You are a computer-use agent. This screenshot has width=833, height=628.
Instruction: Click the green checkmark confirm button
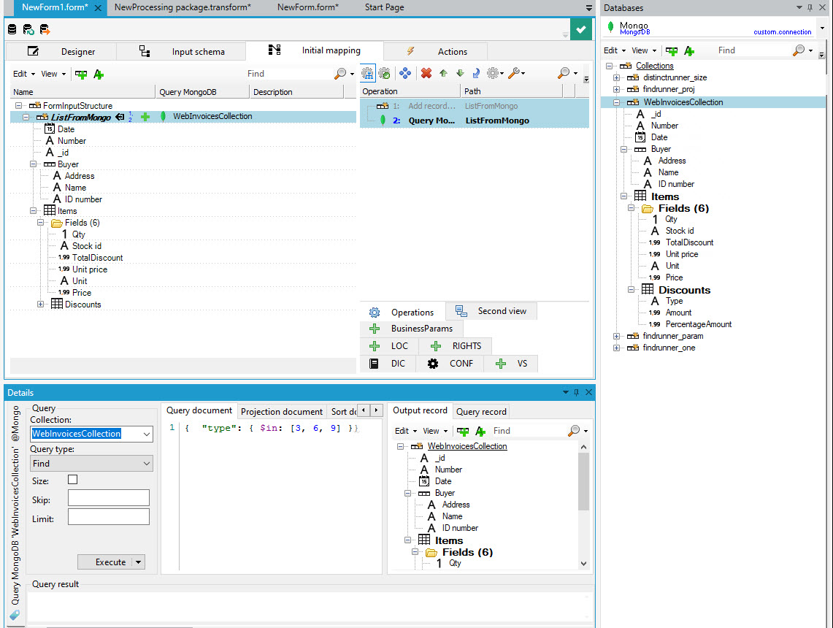pyautogui.click(x=580, y=29)
